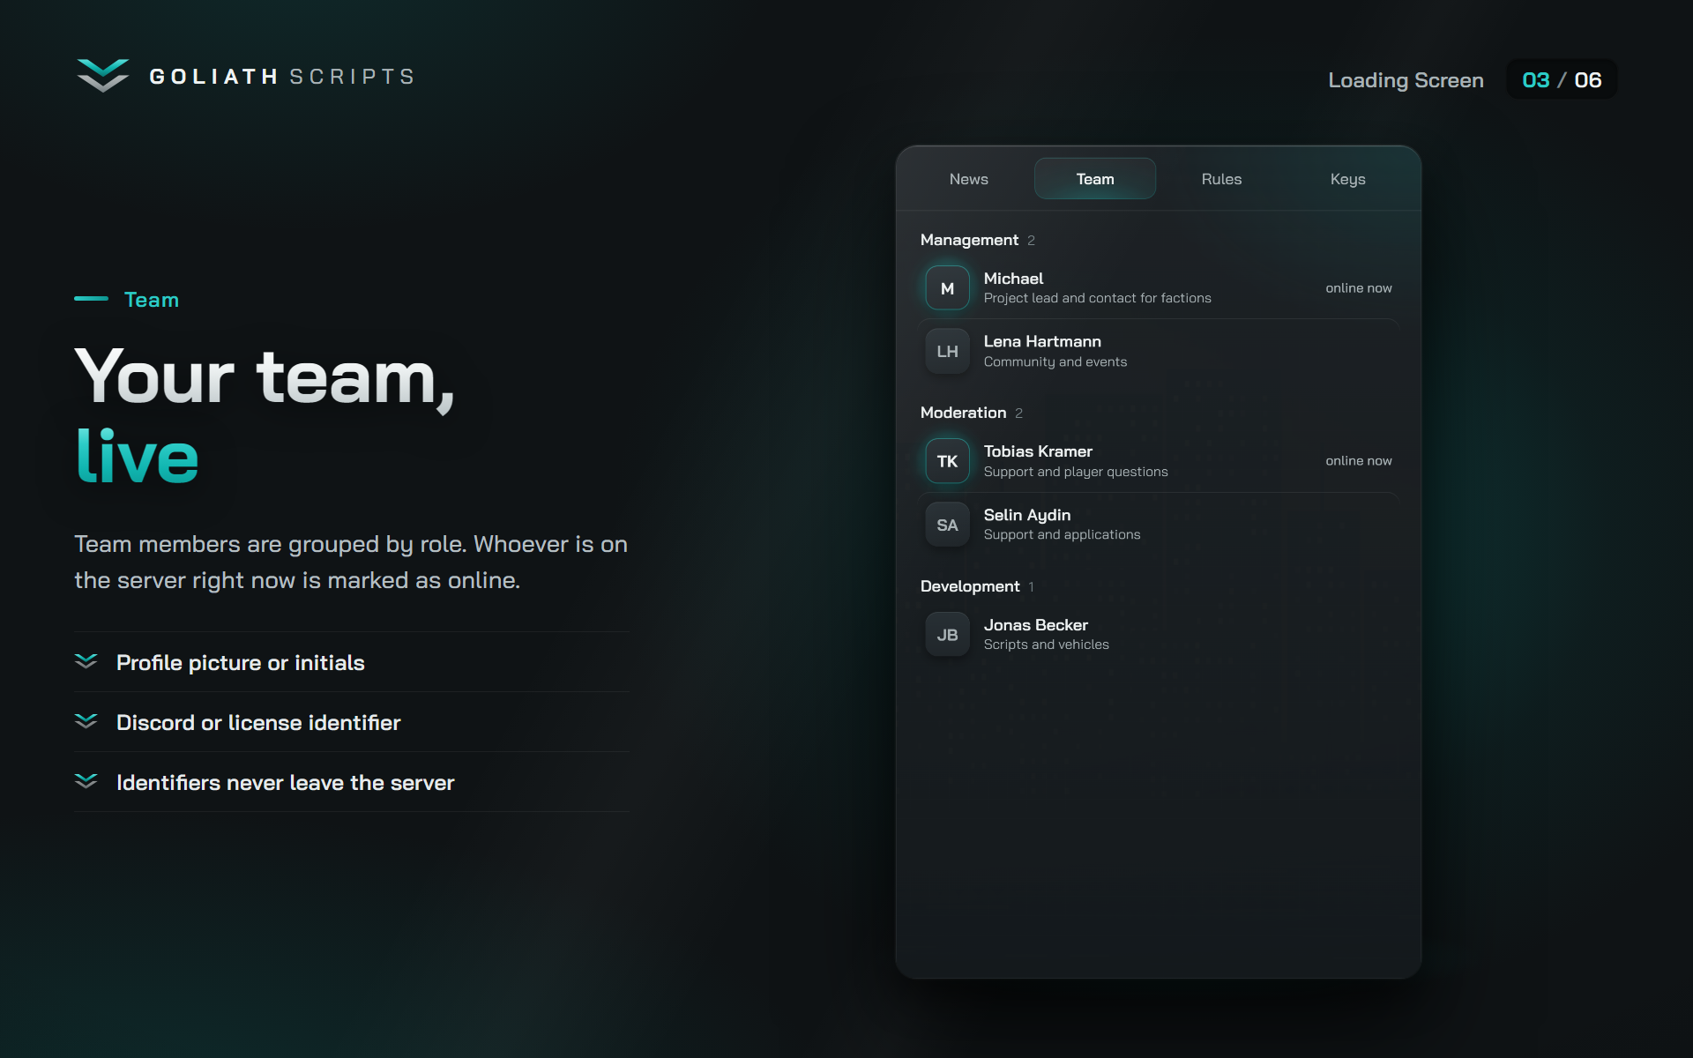This screenshot has height=1058, width=1693.
Task: Click Michael's M avatar
Action: [x=947, y=288]
